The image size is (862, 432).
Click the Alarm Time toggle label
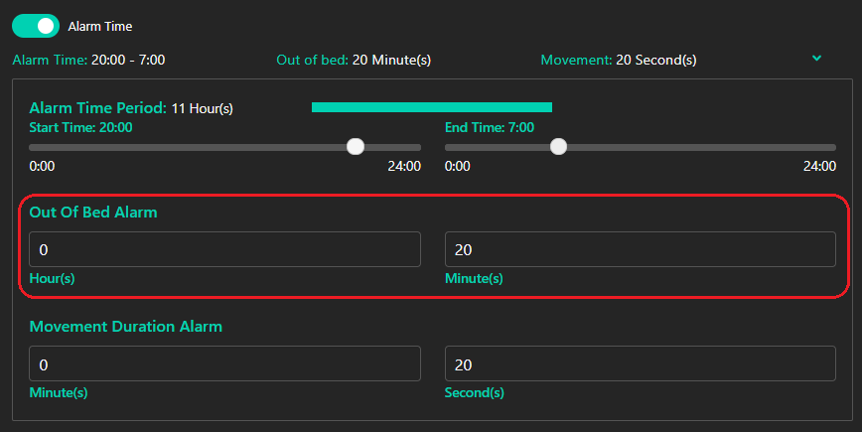pos(99,26)
